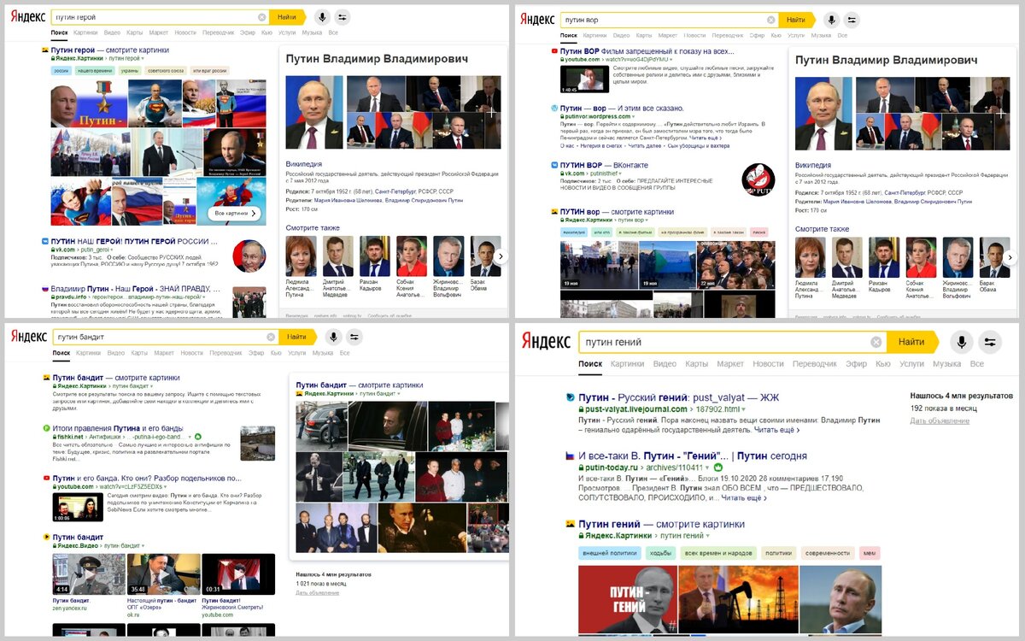
Task: Click the green Turbo badge beside archives/110411
Action: [x=718, y=468]
